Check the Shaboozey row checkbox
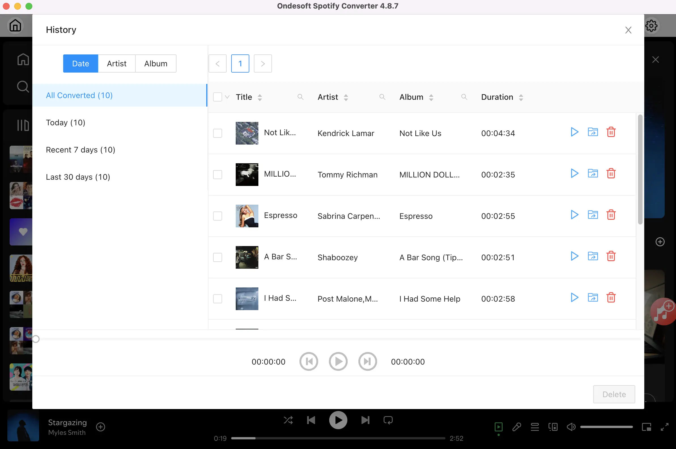 [217, 257]
